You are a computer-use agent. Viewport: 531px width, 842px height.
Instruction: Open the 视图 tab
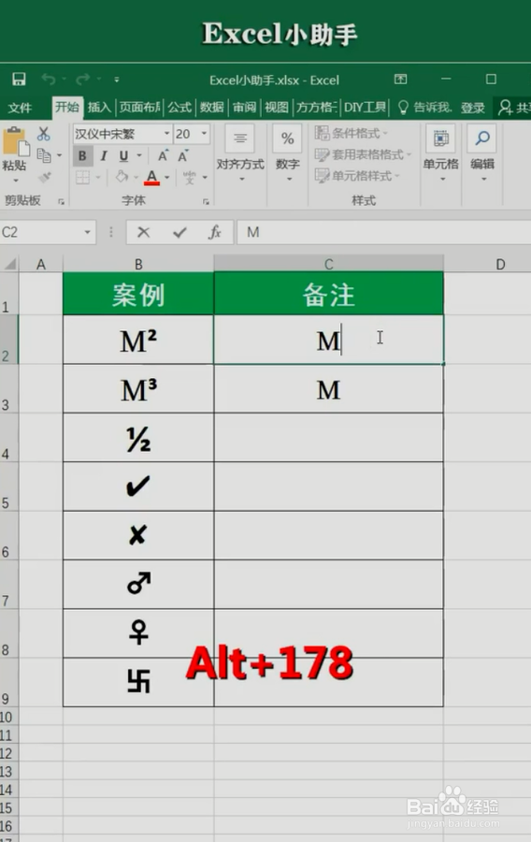(x=276, y=108)
